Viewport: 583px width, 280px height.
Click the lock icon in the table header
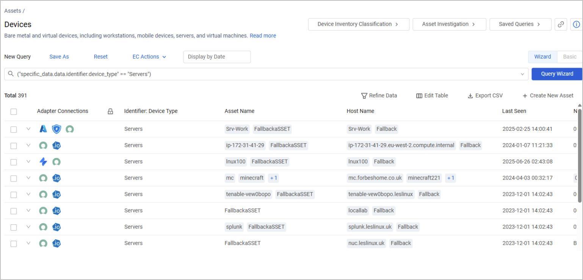(x=110, y=111)
